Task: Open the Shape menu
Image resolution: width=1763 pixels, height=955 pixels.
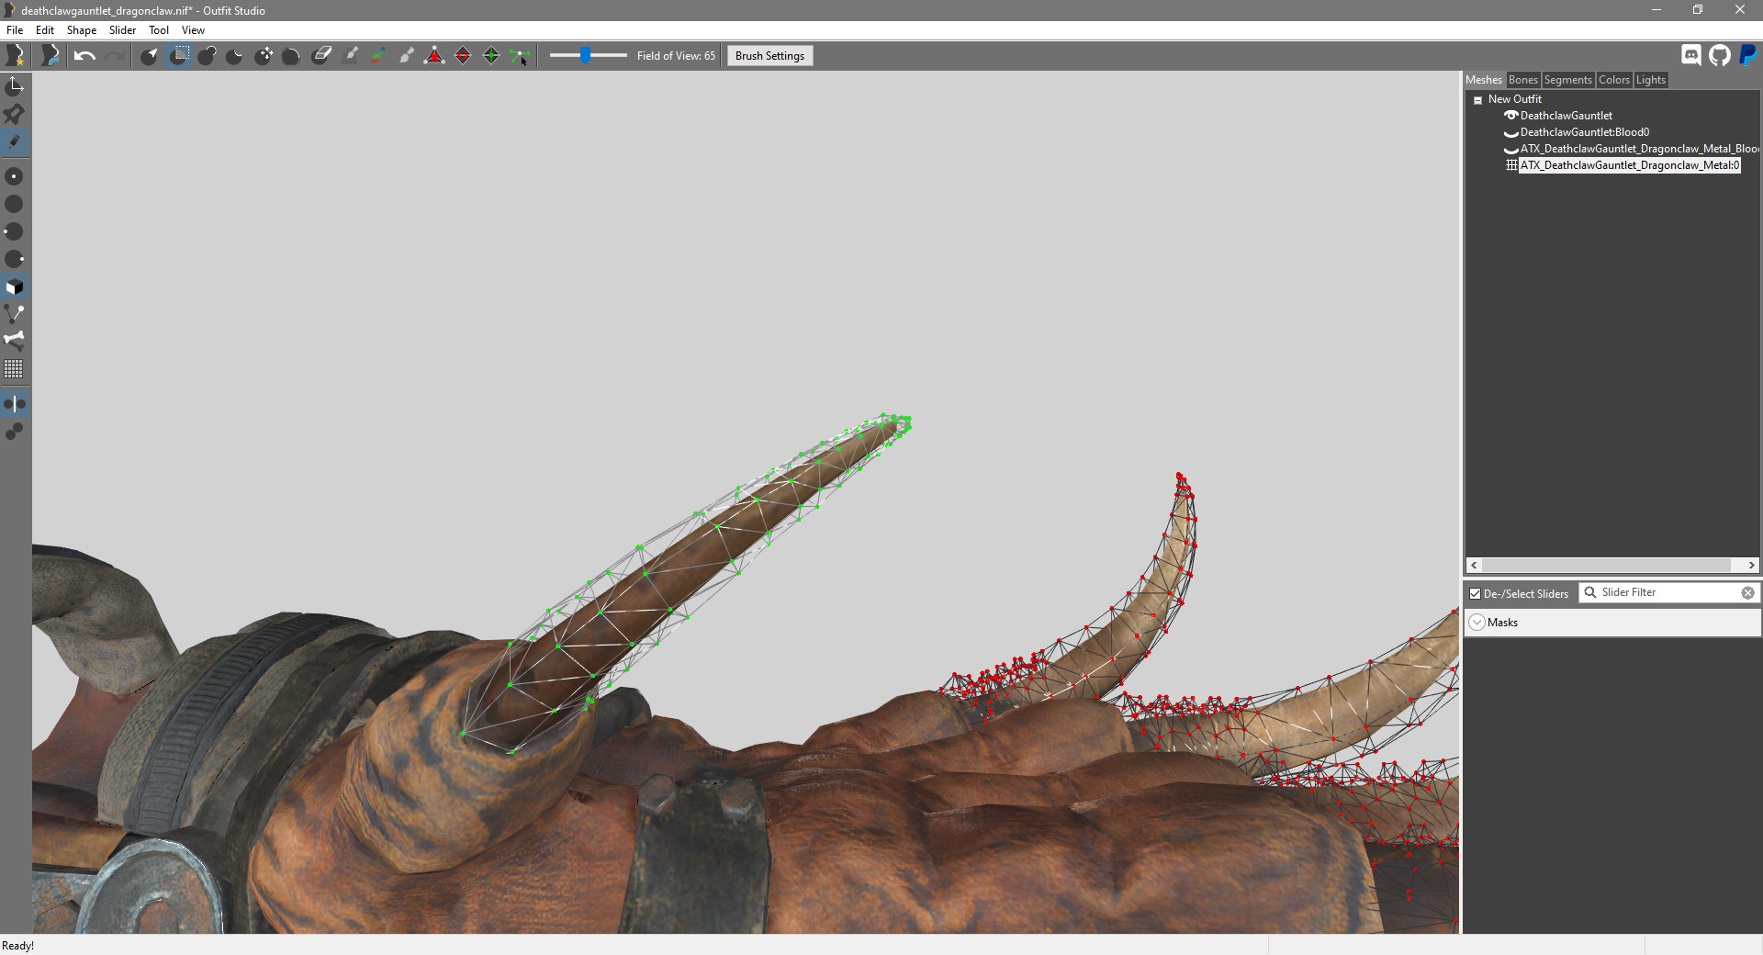Action: point(81,30)
